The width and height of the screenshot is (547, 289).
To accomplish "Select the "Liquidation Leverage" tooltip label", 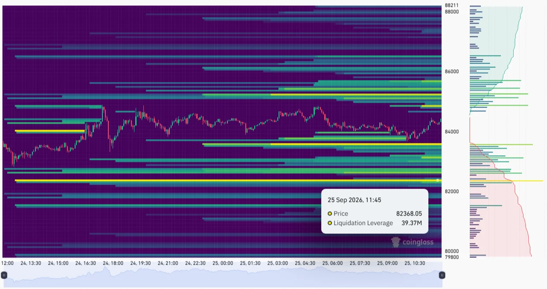I will click(x=363, y=223).
